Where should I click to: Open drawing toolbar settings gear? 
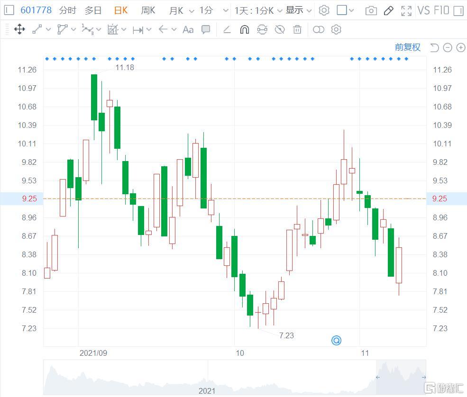click(336, 29)
